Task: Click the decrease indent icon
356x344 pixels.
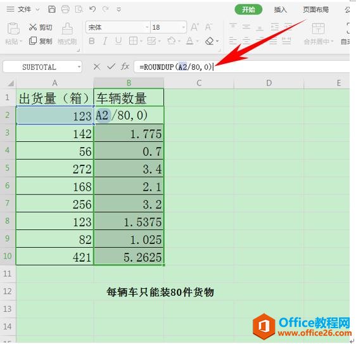Action: [274, 27]
